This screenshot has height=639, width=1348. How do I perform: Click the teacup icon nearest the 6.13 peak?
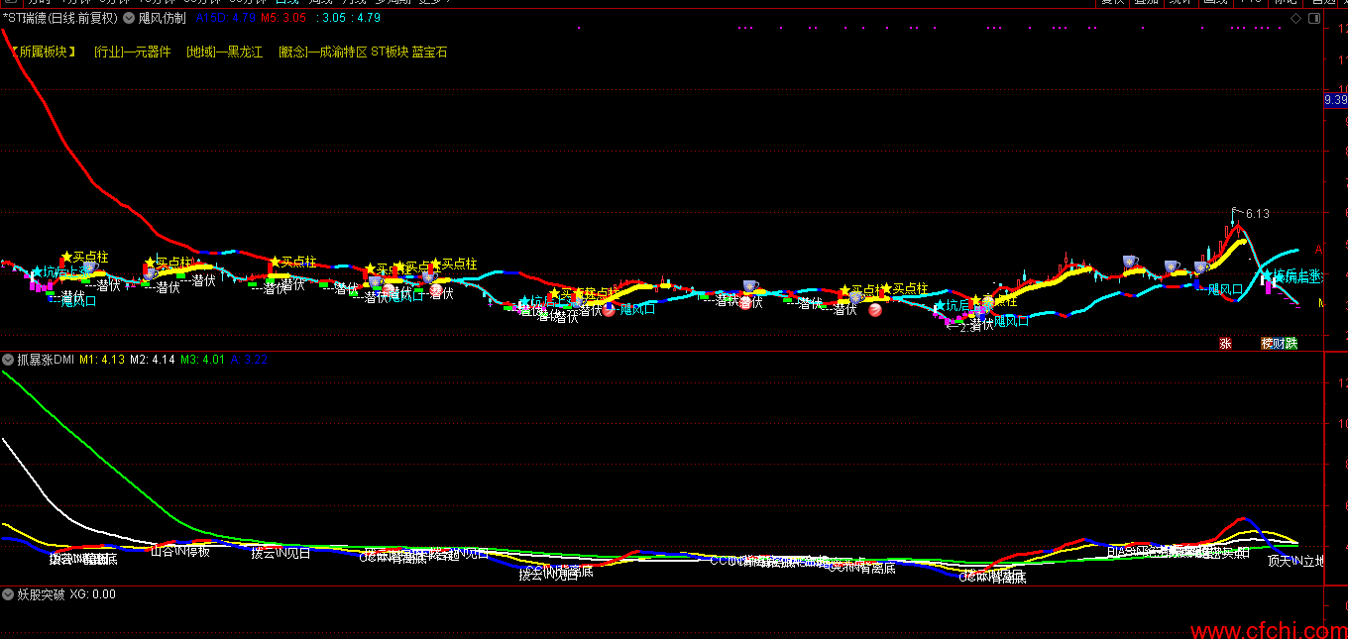pyautogui.click(x=1202, y=266)
